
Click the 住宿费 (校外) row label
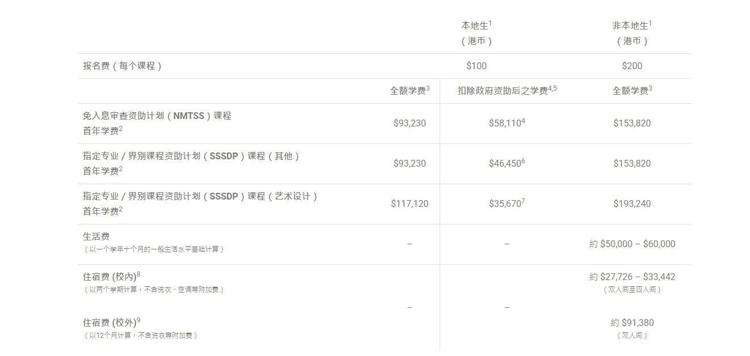coord(111,323)
